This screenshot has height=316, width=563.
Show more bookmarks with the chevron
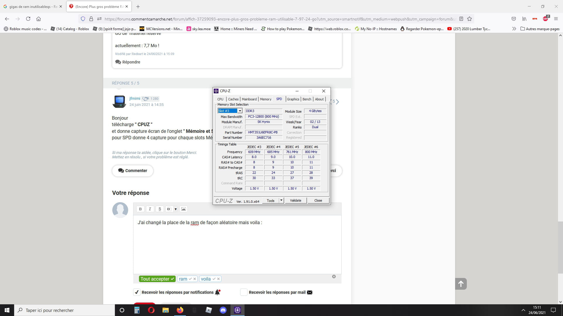pos(514,29)
